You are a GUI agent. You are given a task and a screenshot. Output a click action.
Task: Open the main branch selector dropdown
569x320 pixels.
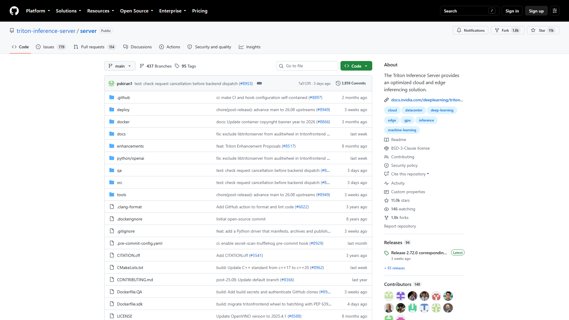120,66
